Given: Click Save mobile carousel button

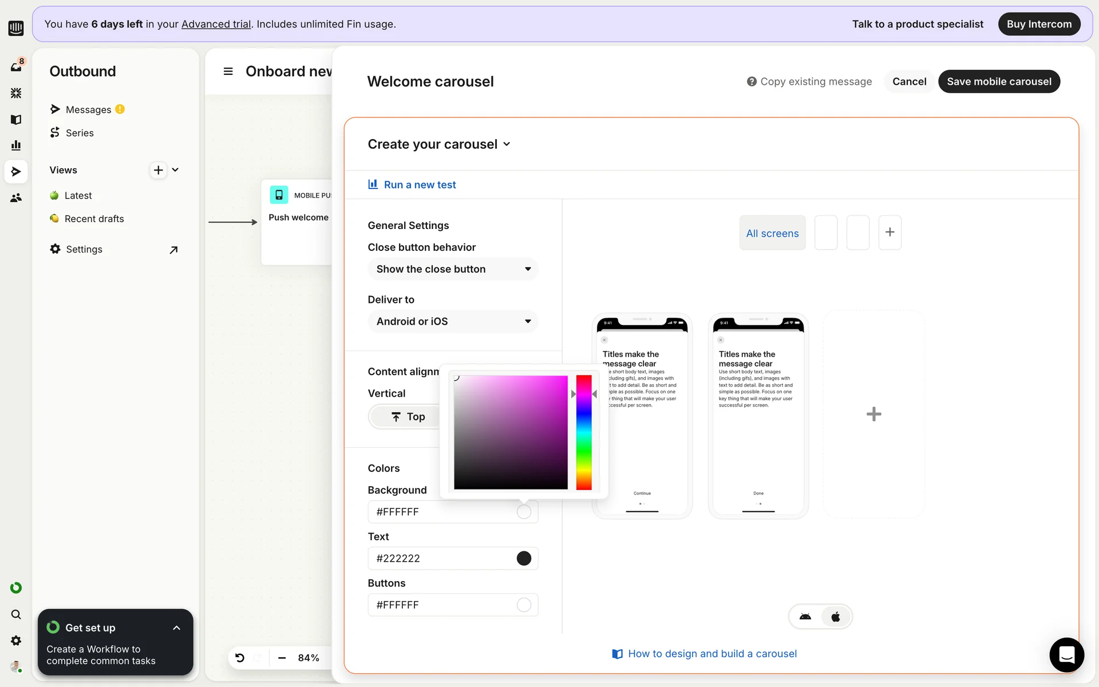Looking at the screenshot, I should click(999, 81).
